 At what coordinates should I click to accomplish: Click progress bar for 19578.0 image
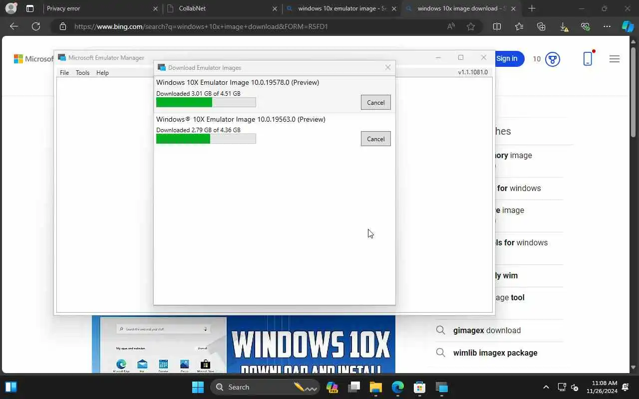[x=206, y=102]
